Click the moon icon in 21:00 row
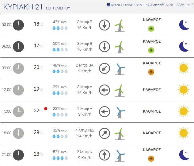The width and height of the screenshot is (194, 166). [x=184, y=155]
